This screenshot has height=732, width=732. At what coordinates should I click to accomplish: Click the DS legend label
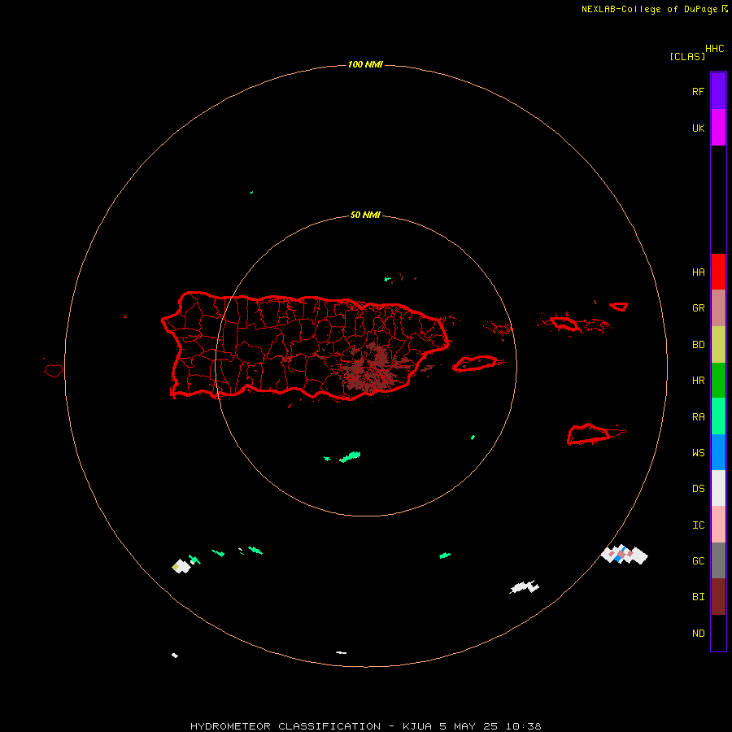tap(698, 489)
